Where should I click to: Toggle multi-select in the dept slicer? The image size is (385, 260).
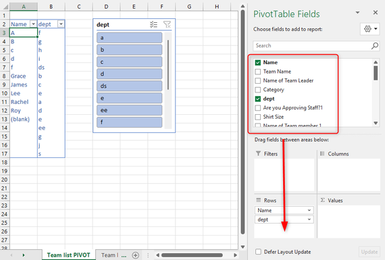[x=154, y=24]
